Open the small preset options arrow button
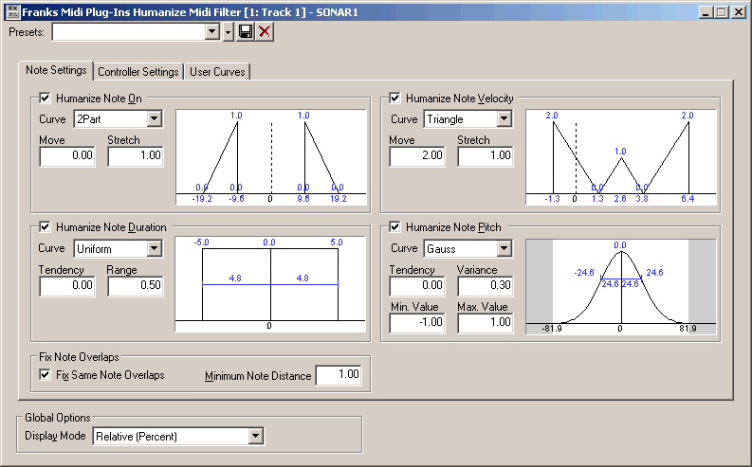 click(x=228, y=32)
